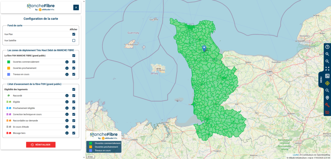Screen dimensions: 331x159
Task: Uncheck the Blocage tiers checkbox
Action: 74,133
